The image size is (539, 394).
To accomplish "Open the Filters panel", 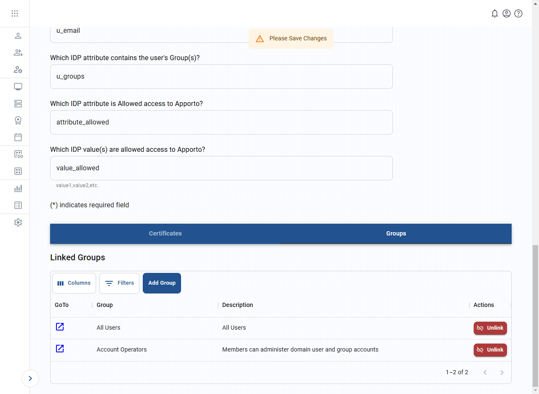I will [119, 283].
